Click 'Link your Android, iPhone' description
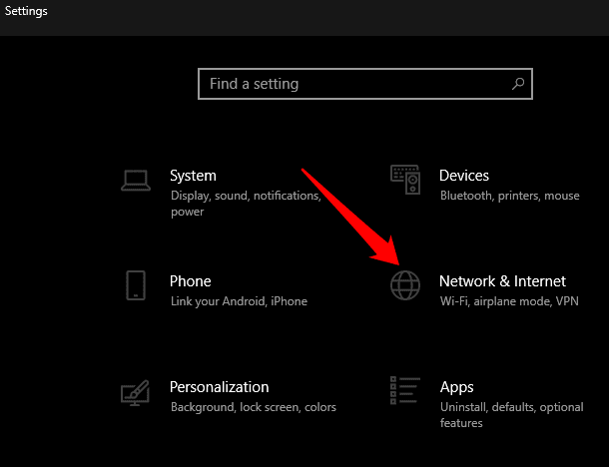The height and width of the screenshot is (467, 609). pyautogui.click(x=238, y=301)
